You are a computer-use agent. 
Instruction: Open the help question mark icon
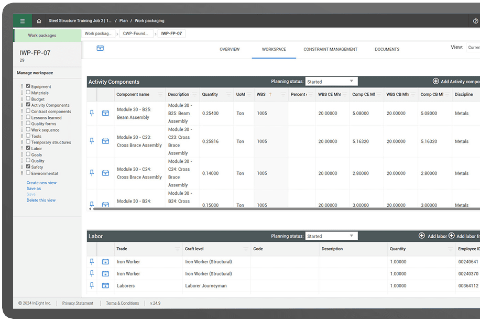[475, 21]
